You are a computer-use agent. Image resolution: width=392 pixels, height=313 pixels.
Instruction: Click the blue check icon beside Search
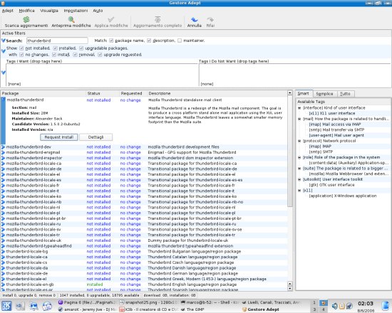tap(4, 41)
